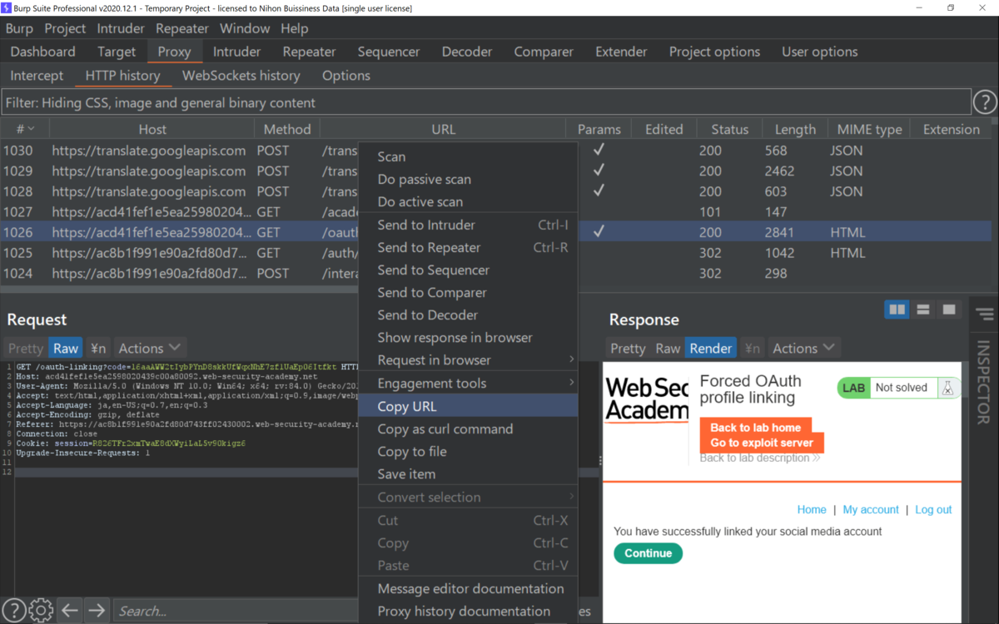The width and height of the screenshot is (999, 624).
Task: Sort by MIME type column header
Action: tap(869, 129)
